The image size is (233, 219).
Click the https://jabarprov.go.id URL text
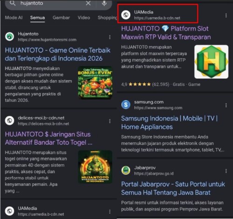pos(154,174)
